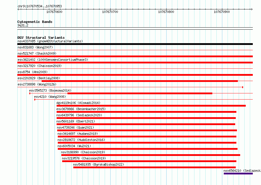Click ruler position 107670600
The image size is (261, 185).
point(55,12)
